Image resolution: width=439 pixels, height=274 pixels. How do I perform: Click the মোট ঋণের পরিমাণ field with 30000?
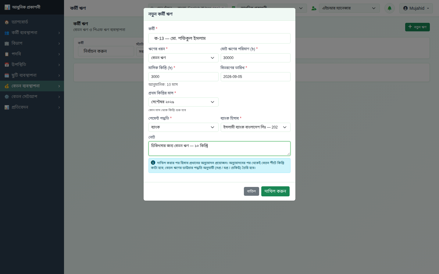tap(255, 58)
